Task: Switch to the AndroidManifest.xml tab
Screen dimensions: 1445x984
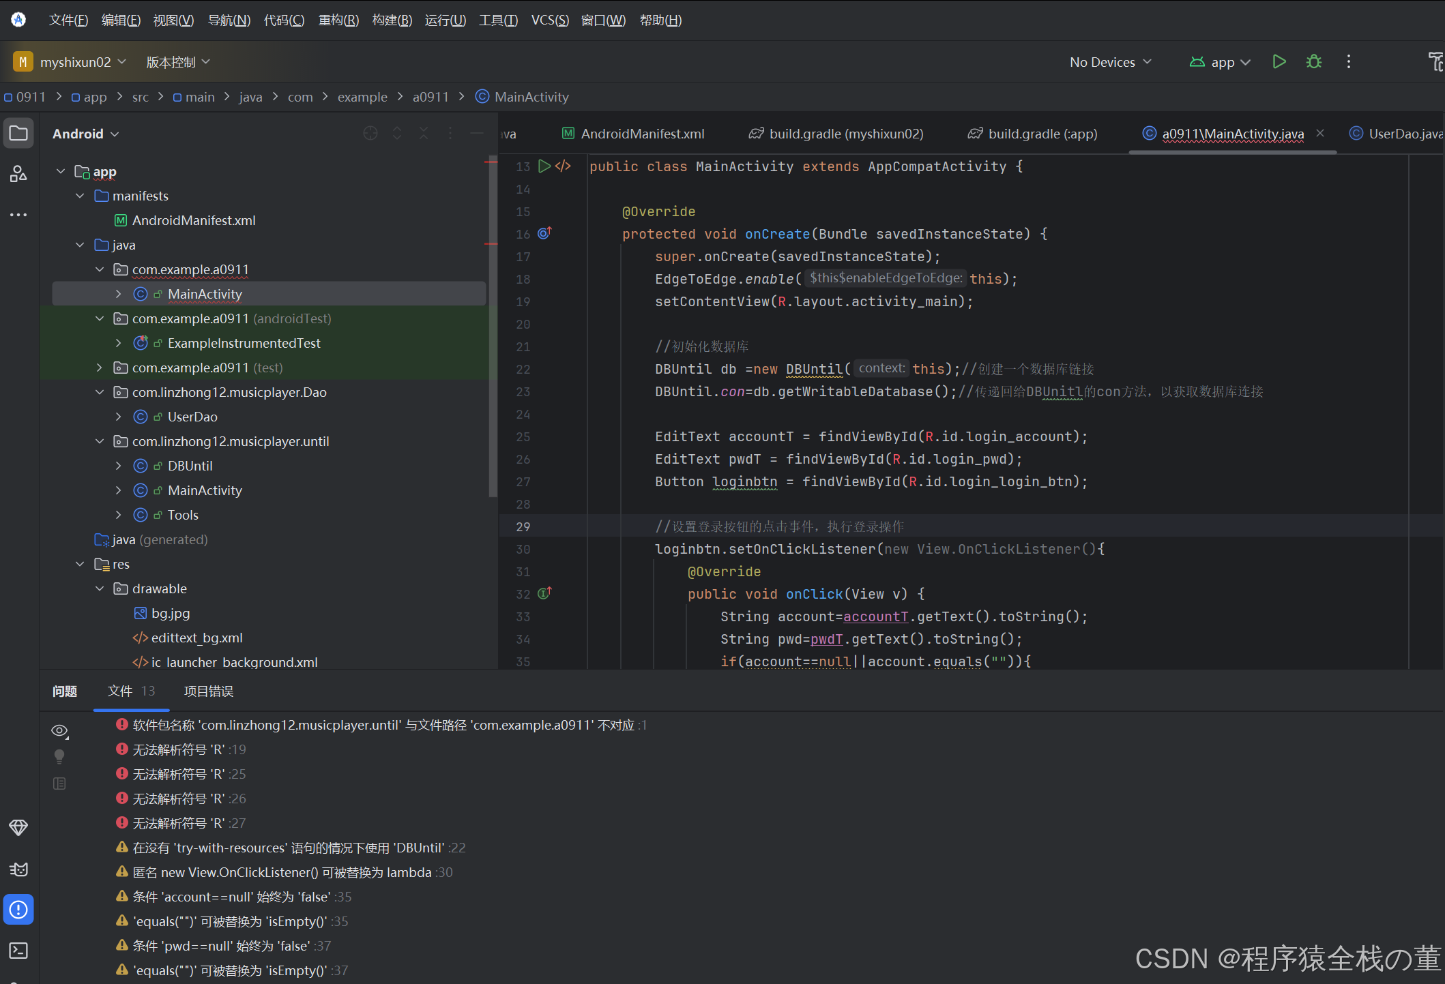Action: (x=641, y=134)
